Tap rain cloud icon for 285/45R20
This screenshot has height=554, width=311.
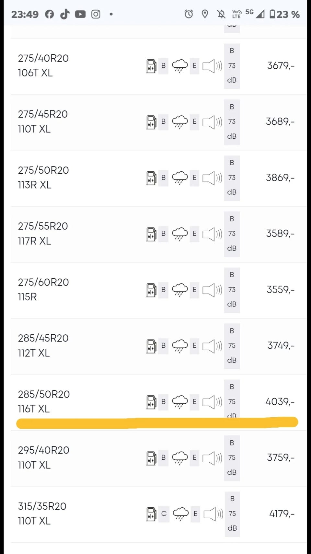(180, 346)
